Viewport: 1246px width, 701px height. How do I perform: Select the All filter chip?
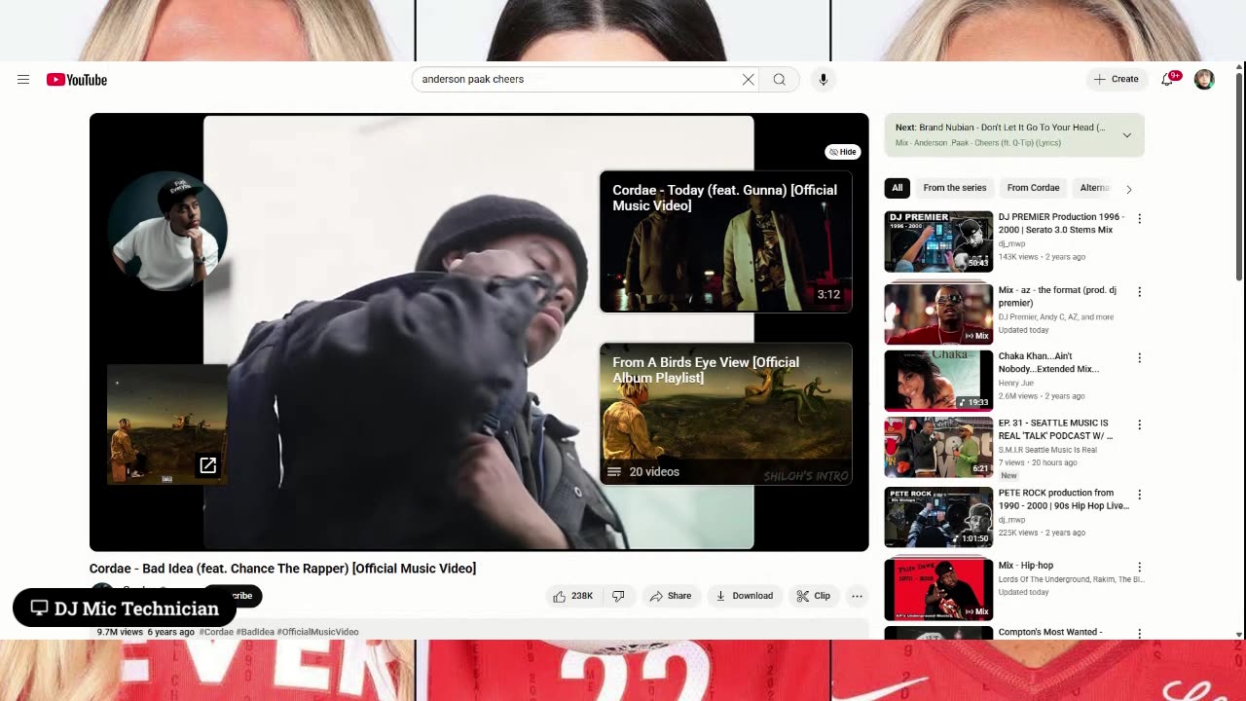tap(898, 188)
